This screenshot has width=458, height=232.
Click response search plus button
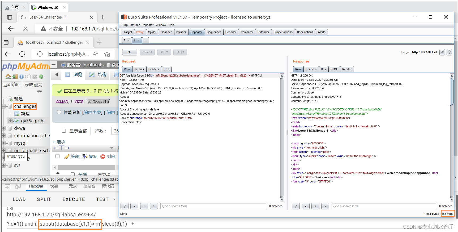pyautogui.click(x=315, y=206)
